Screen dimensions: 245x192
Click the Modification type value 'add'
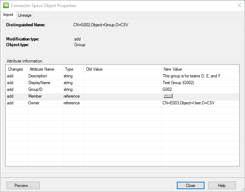pyautogui.click(x=77, y=39)
